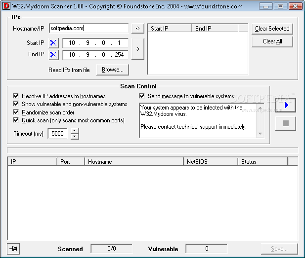Disable Quick scan option
This screenshot has width=305, height=258.
(x=16, y=120)
